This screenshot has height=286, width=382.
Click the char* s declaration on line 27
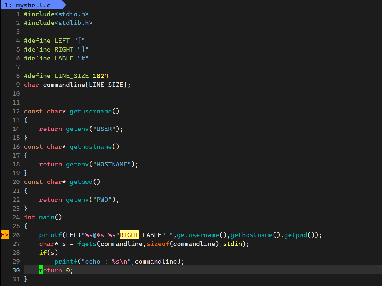pos(52,244)
